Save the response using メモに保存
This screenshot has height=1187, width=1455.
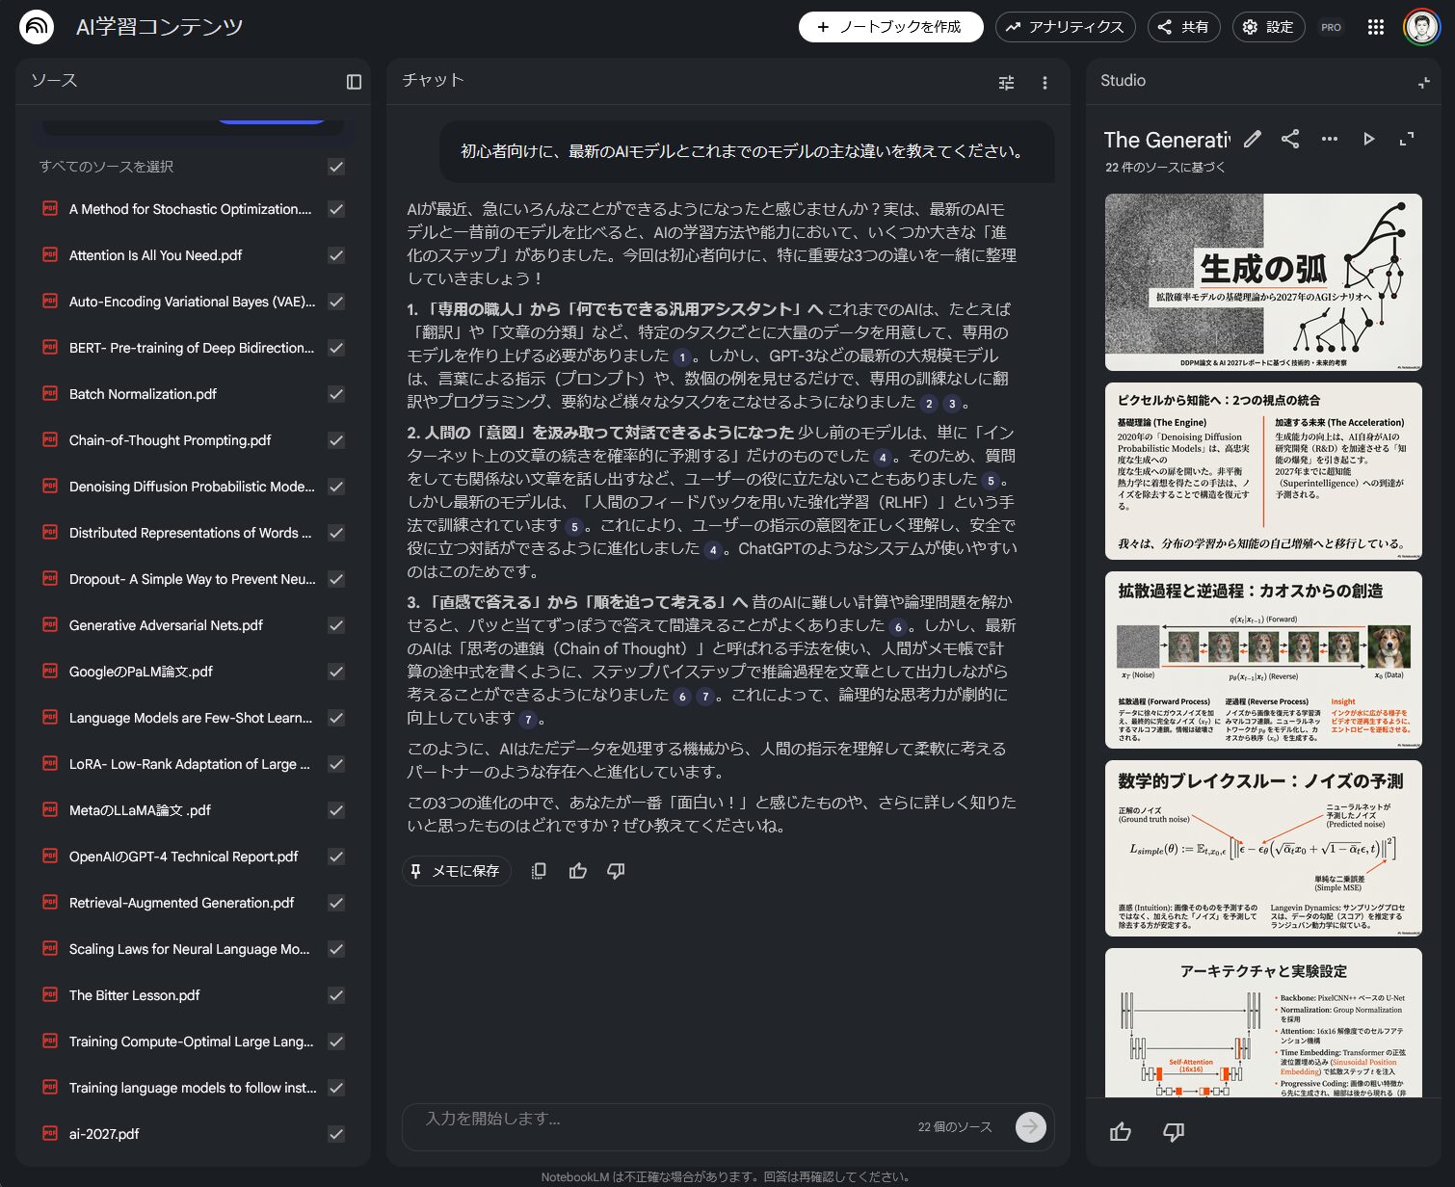click(x=455, y=871)
